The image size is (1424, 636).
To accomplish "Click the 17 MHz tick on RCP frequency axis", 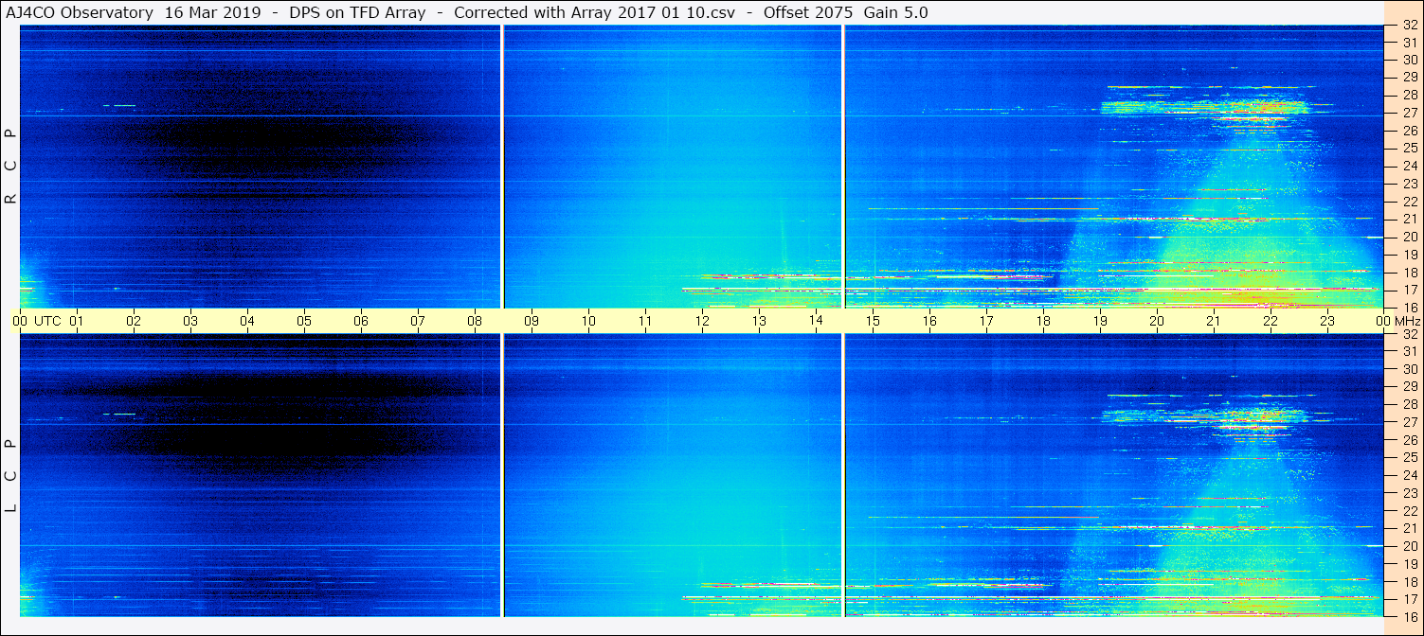I will (1410, 290).
